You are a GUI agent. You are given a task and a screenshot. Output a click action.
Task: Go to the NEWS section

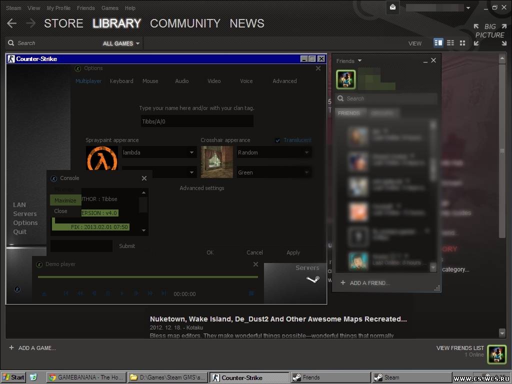pyautogui.click(x=247, y=23)
